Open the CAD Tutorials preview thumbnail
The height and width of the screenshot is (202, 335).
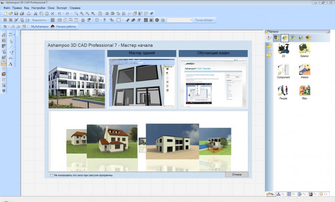pyautogui.click(x=213, y=84)
